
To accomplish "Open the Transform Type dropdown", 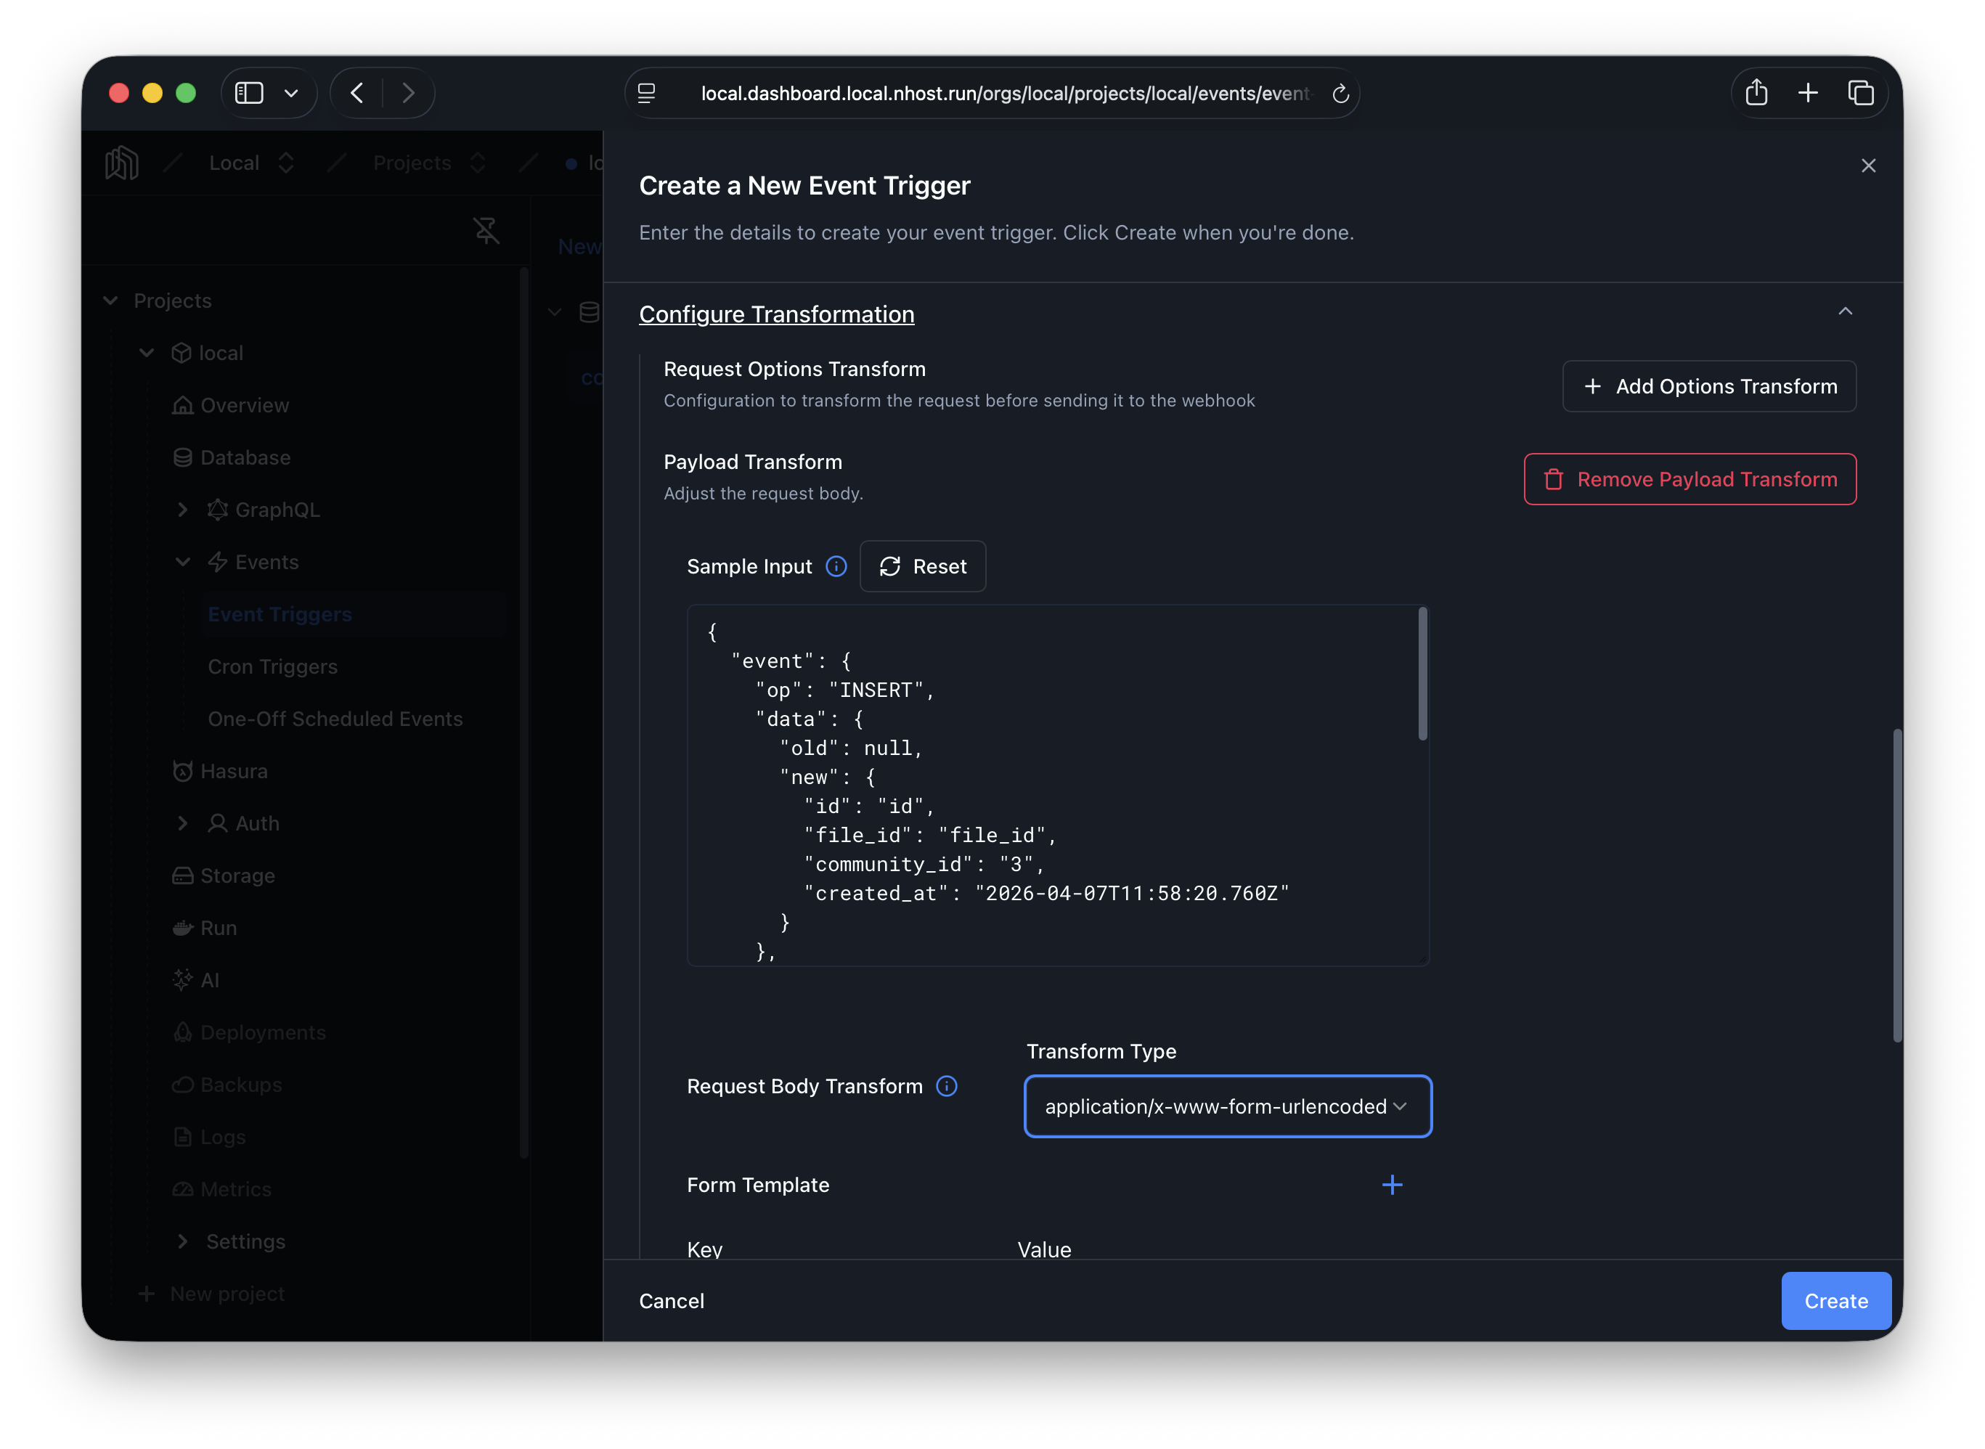I will click(1226, 1106).
